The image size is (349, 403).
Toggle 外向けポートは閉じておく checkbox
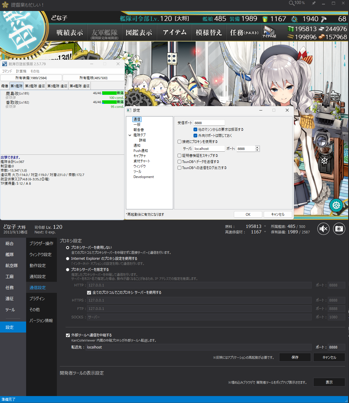(x=195, y=135)
